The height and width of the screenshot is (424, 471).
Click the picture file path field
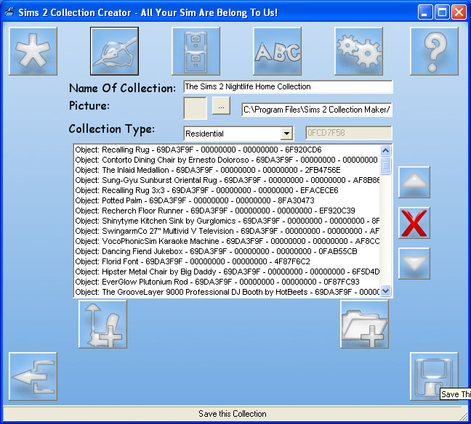pyautogui.click(x=317, y=110)
